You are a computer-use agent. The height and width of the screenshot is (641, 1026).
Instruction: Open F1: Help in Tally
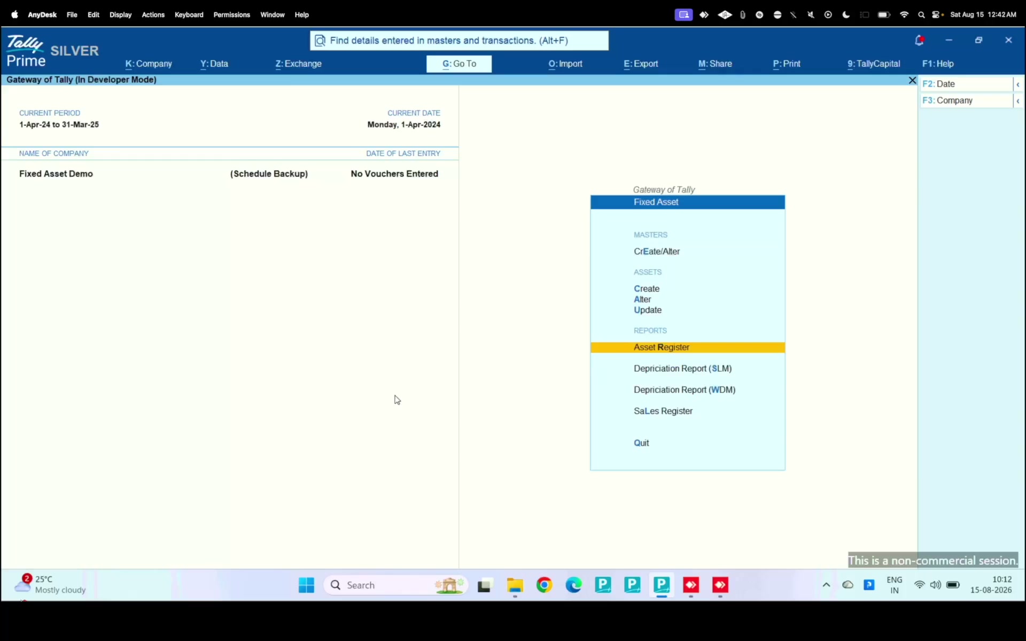pos(938,64)
